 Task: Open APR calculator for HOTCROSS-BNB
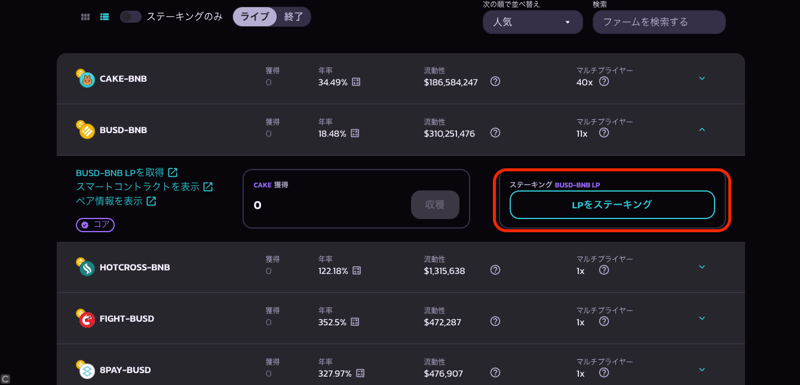(x=357, y=271)
